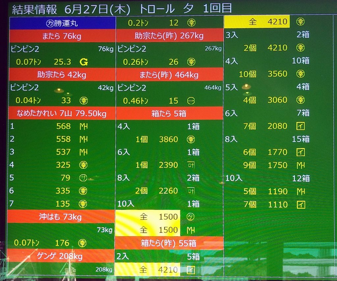Open the なめたかれい 7山 79.50kg header
Image resolution: width=337 pixels, height=281 pixels.
coord(63,114)
